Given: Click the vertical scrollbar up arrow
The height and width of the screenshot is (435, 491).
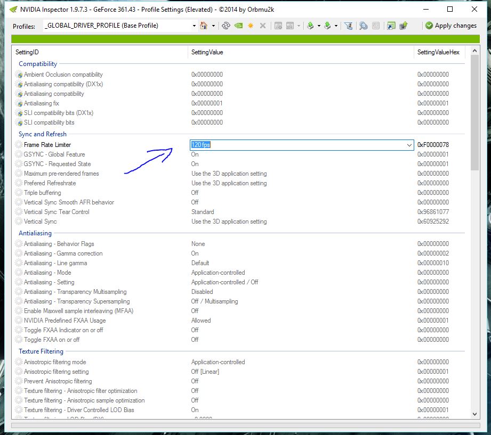Looking at the screenshot, I should [x=474, y=51].
